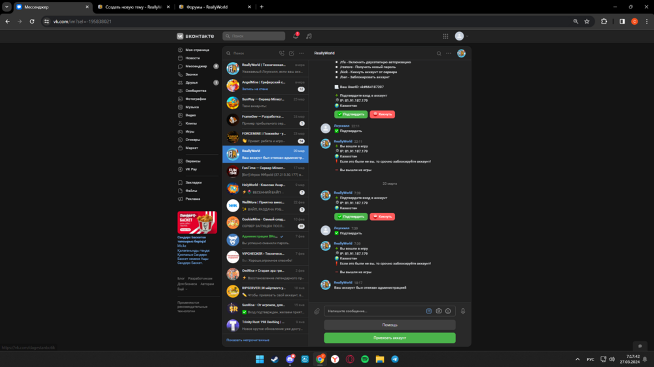
Task: Open the HolyWorld - Классик chat
Action: 266,188
